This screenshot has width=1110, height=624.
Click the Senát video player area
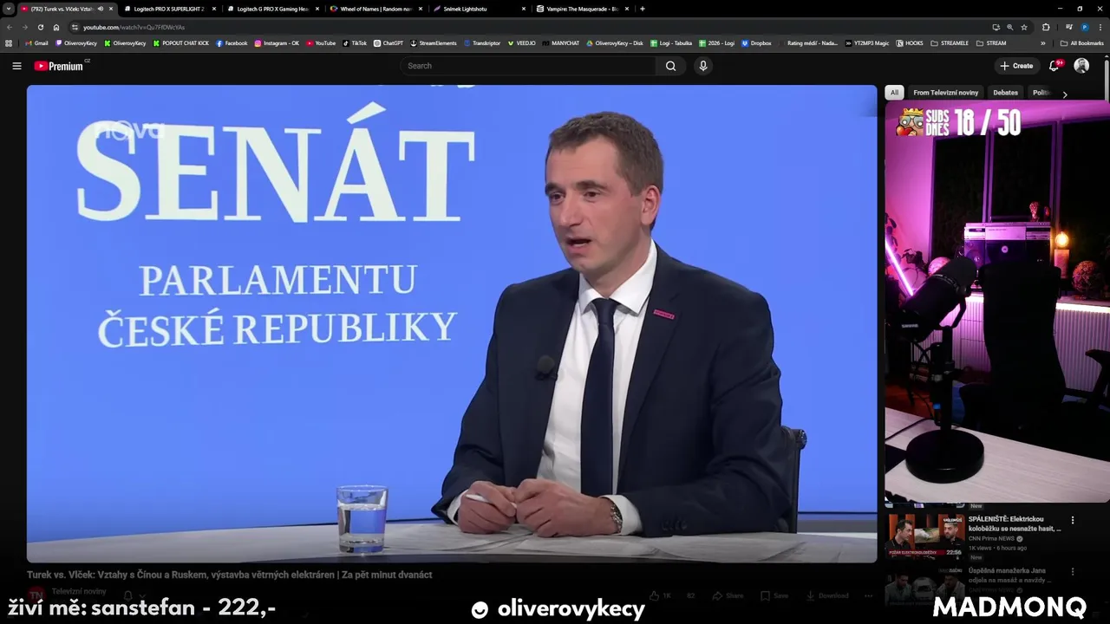click(x=452, y=323)
